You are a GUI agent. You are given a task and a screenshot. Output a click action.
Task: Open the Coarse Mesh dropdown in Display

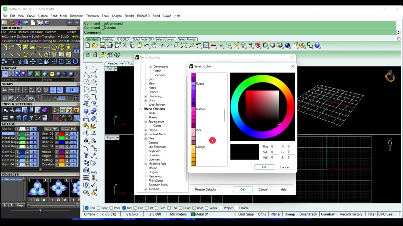pos(21,80)
